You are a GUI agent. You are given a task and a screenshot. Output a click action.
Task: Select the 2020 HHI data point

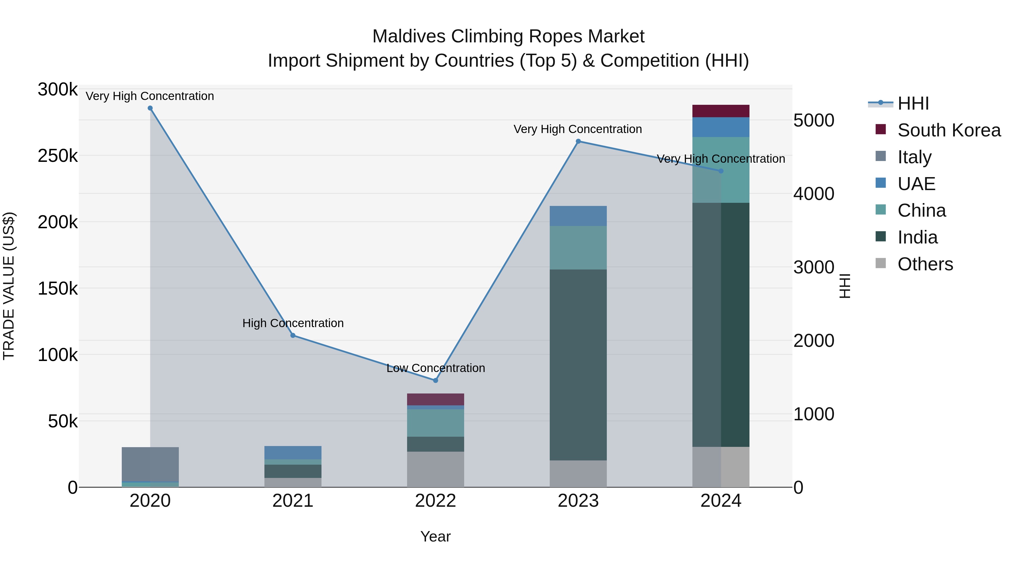point(150,108)
